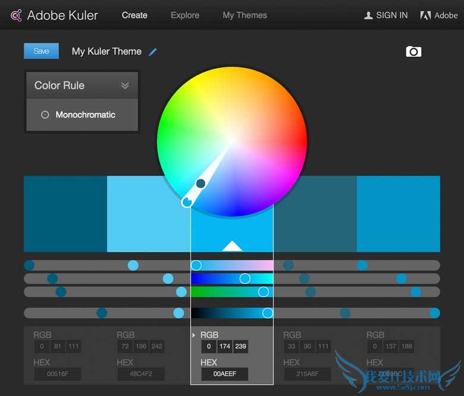
Task: Click the My Kuler Theme title
Action: pos(106,52)
